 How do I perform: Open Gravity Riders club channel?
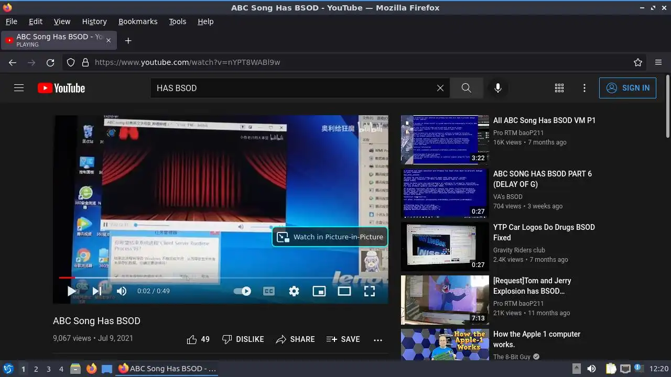click(519, 250)
